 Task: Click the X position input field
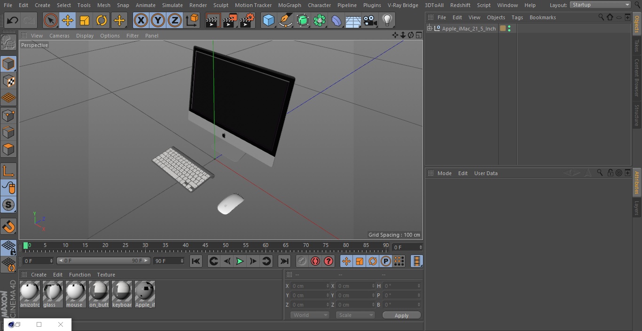coord(310,286)
